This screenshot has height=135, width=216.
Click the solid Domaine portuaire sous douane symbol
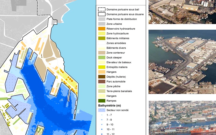[x=101, y=14]
